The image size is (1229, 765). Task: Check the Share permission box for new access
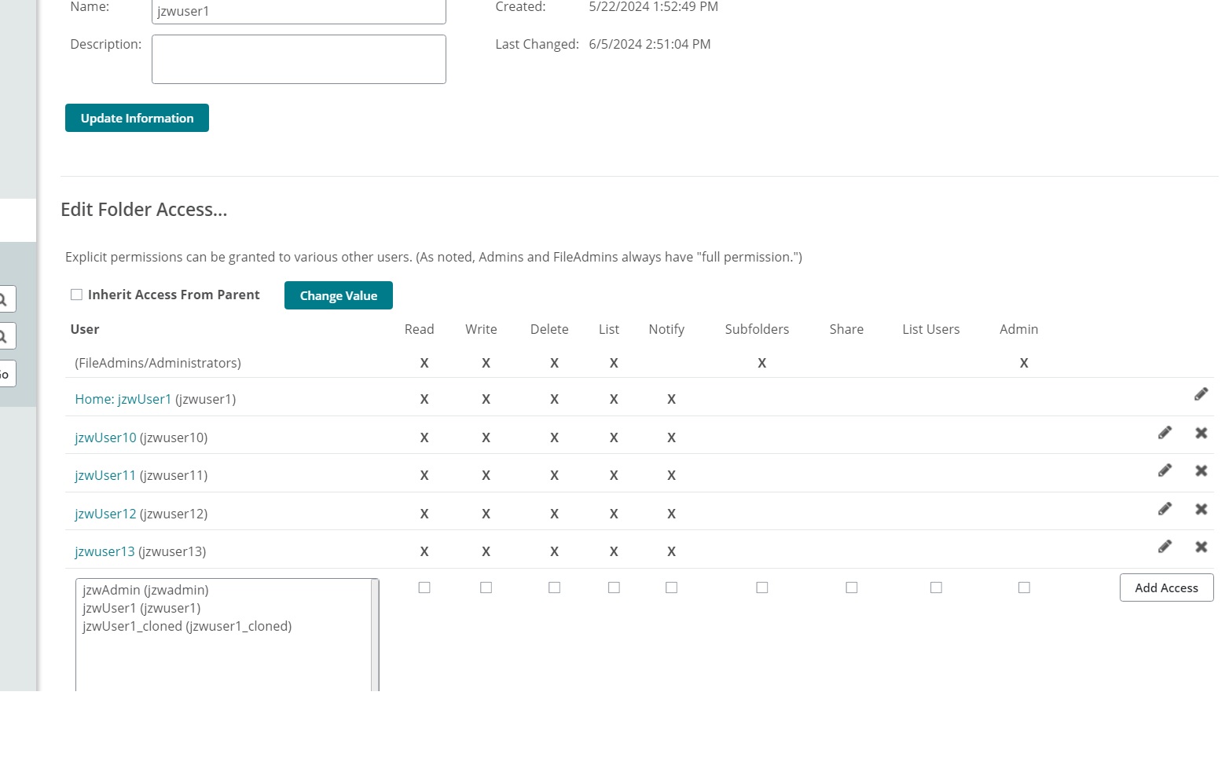tap(851, 587)
